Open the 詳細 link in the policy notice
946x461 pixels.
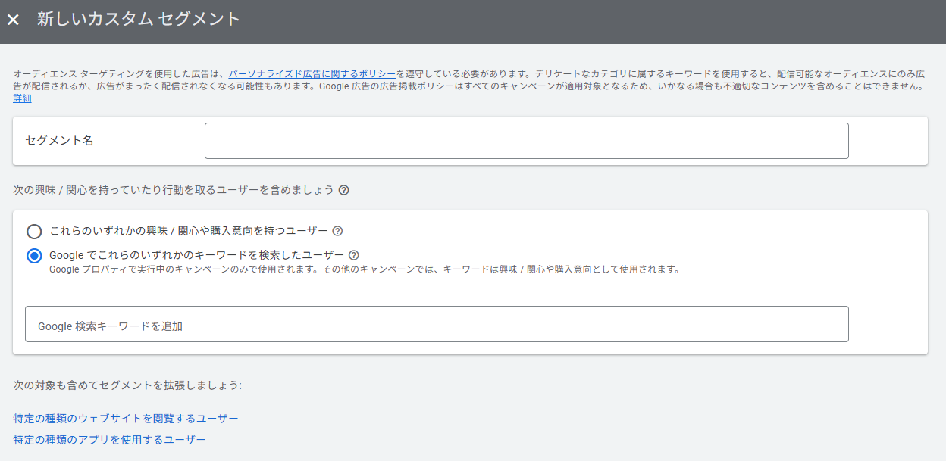coord(22,98)
